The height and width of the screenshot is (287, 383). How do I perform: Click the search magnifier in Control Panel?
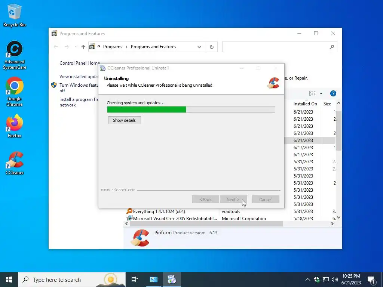pyautogui.click(x=332, y=47)
